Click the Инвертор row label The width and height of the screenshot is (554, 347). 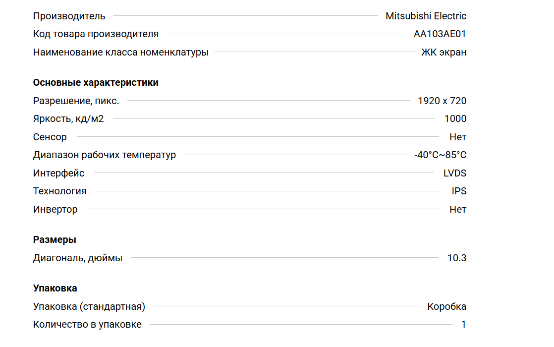coord(55,210)
